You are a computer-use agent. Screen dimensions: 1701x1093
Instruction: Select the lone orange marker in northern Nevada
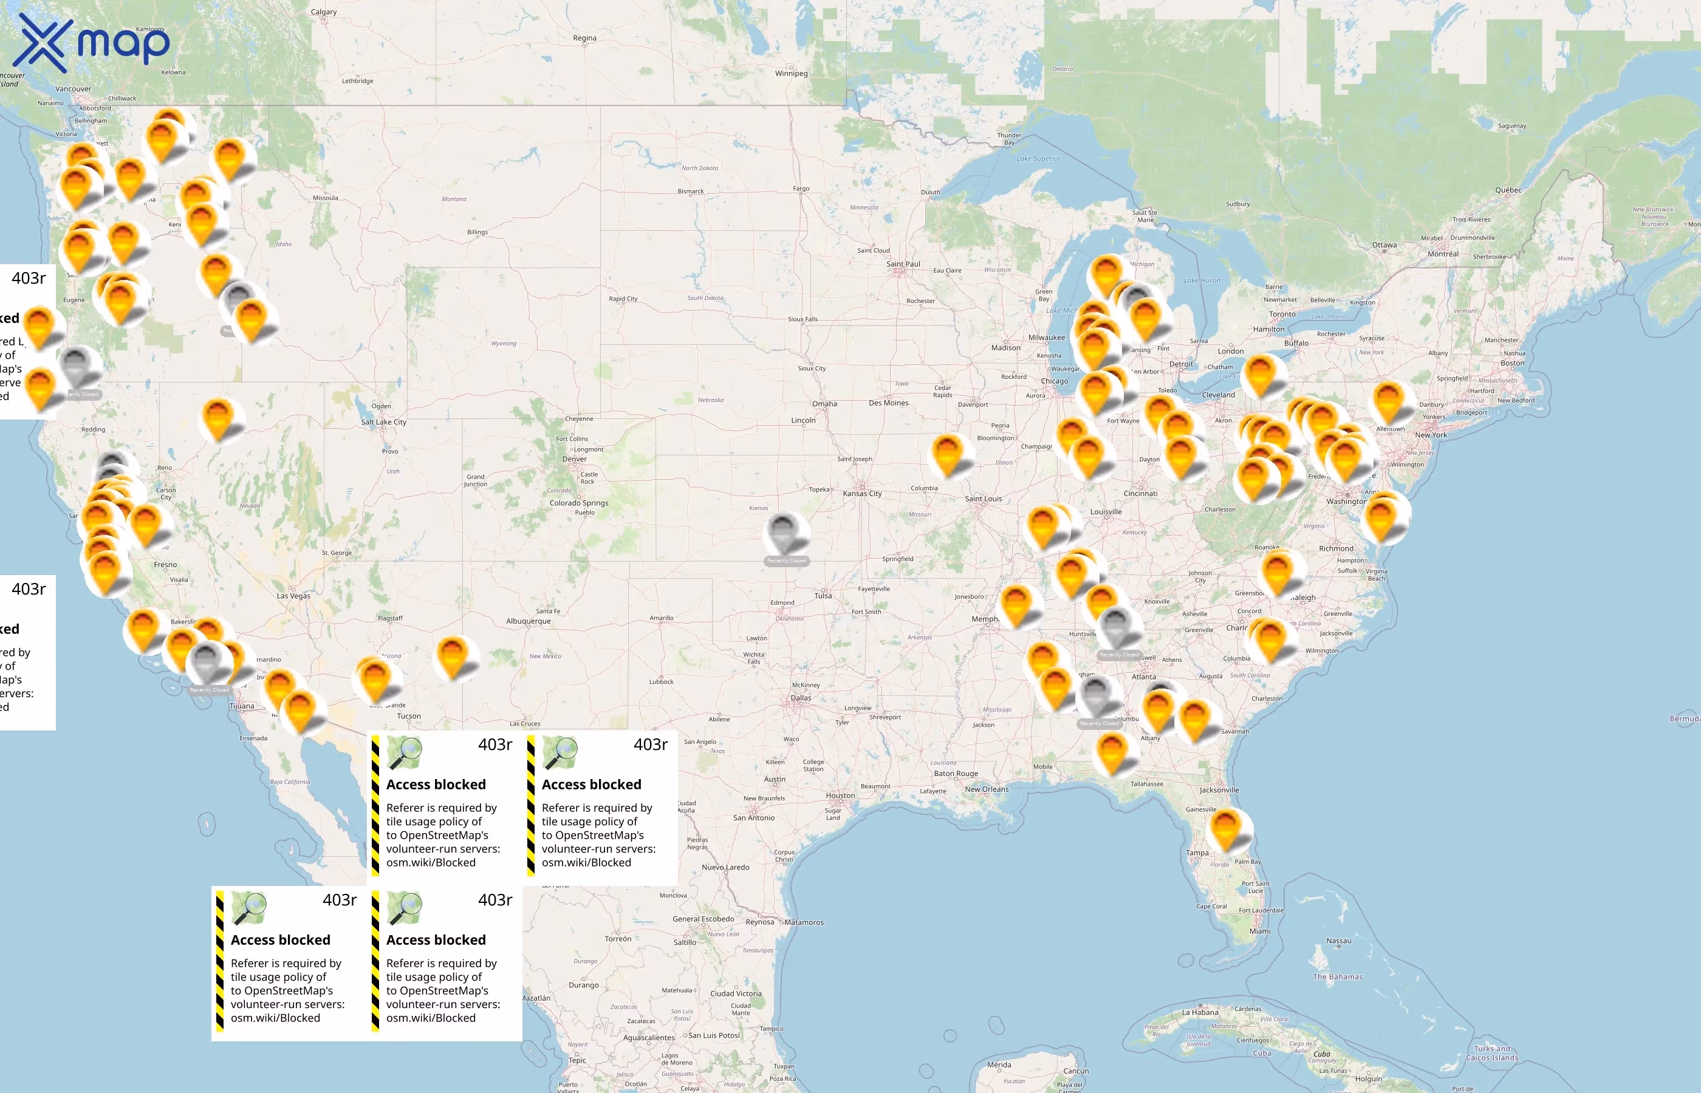(x=219, y=420)
